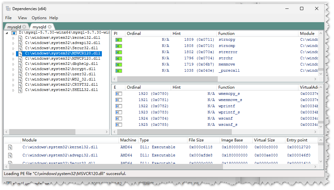Screen dimensions: 334x190
Task: Expand the advapi32.dll tree node
Action: coord(13,43)
